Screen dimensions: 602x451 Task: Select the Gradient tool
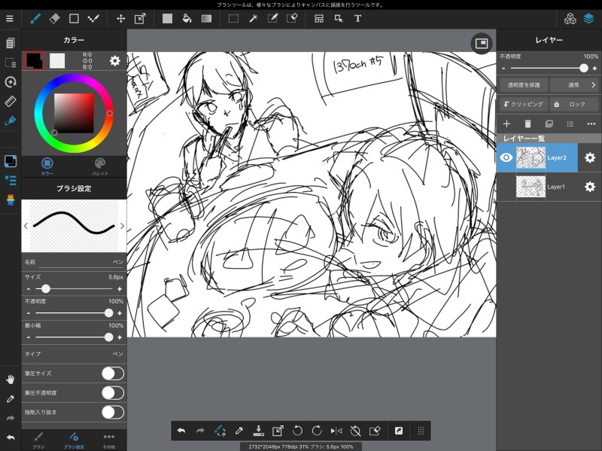[x=206, y=18]
